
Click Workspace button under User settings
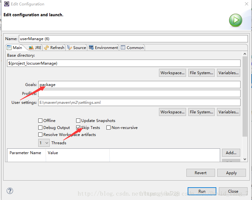point(172,112)
